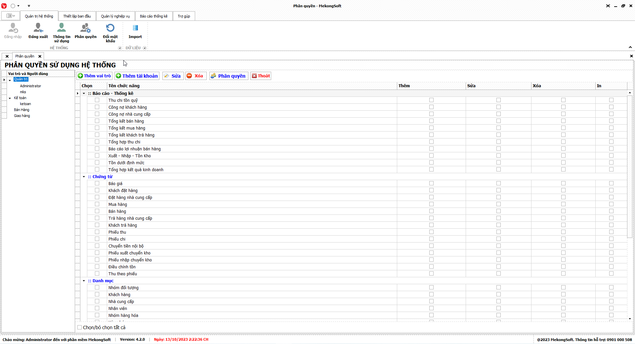Click the MekongSoft app logo icon
635x344 pixels.
point(4,6)
